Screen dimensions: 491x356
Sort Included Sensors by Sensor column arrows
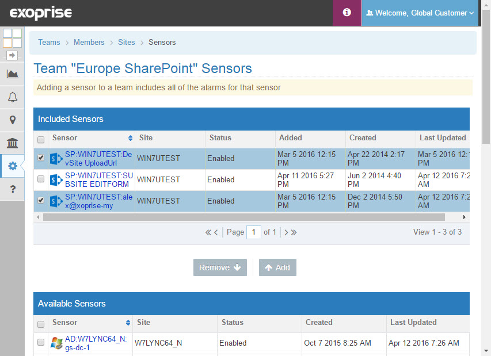coord(130,138)
